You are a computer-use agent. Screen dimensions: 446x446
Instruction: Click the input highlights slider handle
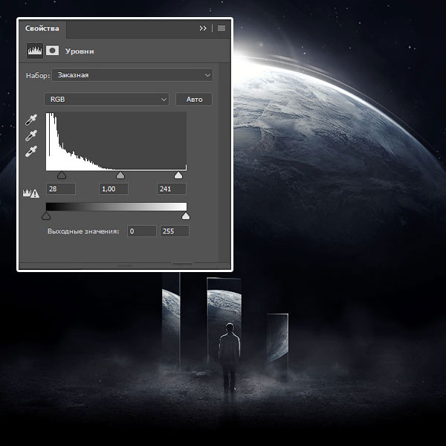(x=178, y=175)
